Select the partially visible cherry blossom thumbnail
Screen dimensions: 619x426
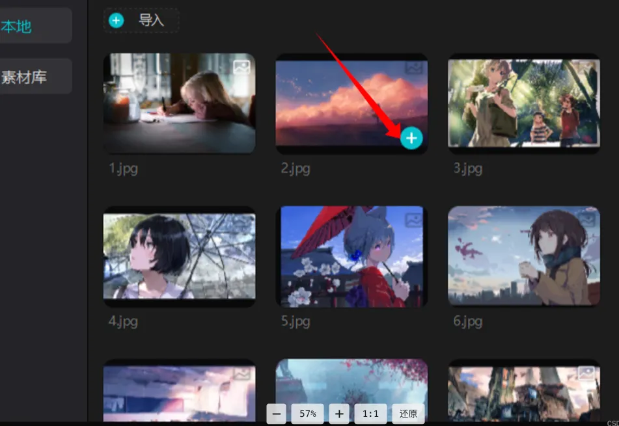pyautogui.click(x=351, y=390)
